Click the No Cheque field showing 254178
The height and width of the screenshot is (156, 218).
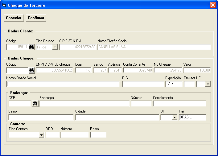tap(168, 70)
